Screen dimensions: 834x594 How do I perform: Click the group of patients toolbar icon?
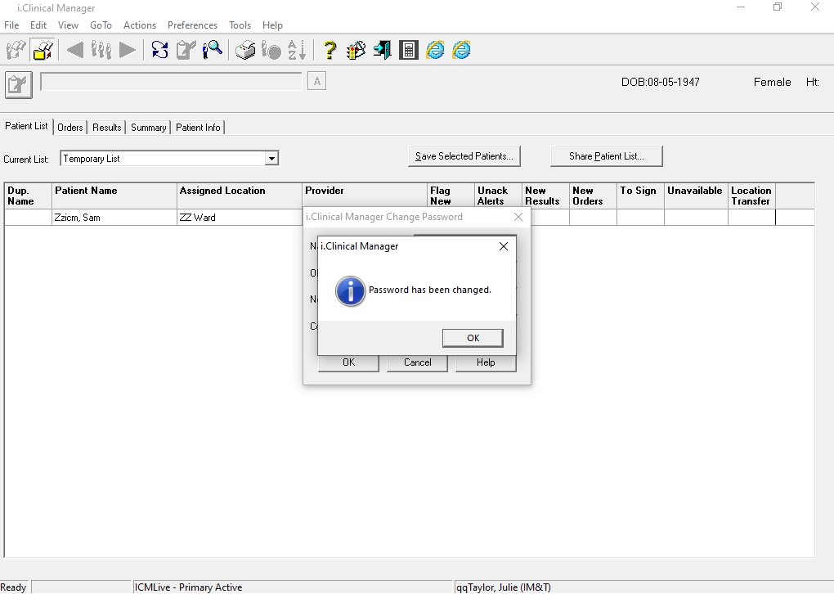101,50
